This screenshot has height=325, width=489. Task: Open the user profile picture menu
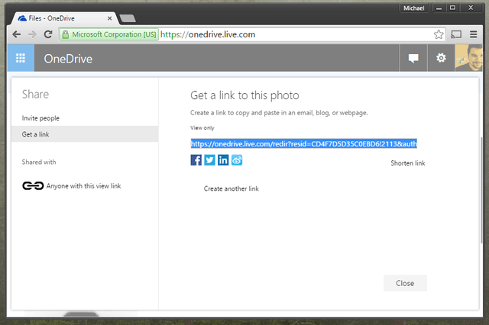(x=468, y=58)
